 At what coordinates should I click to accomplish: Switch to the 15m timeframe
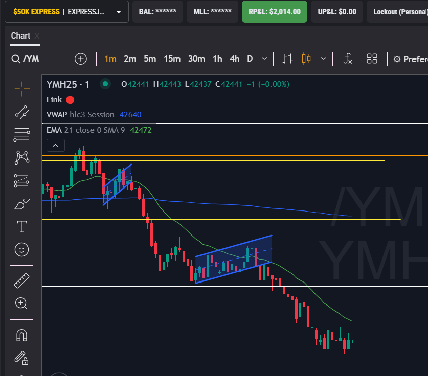point(172,59)
